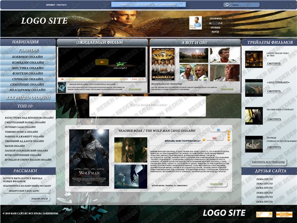This screenshot has height=223, width=297.
Task: Open the Человек-паук 4 trailer thumbnail
Action: (254, 116)
